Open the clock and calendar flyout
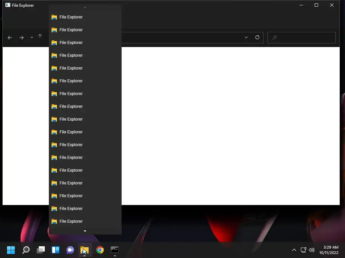Image resolution: width=345 pixels, height=258 pixels. [329, 250]
